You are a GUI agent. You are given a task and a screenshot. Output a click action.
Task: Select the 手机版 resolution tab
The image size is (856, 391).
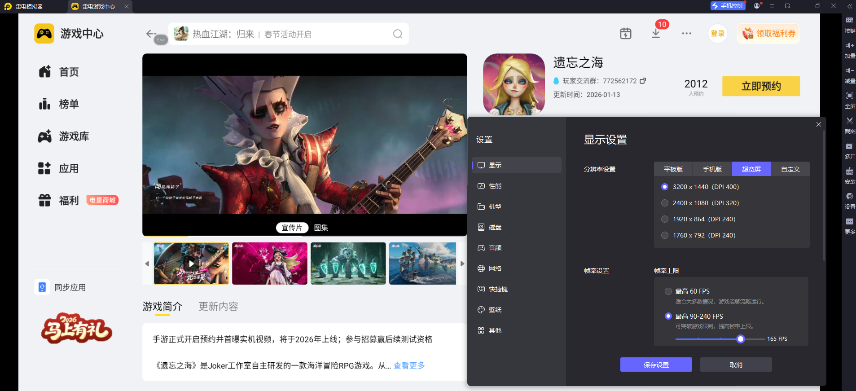tap(712, 169)
